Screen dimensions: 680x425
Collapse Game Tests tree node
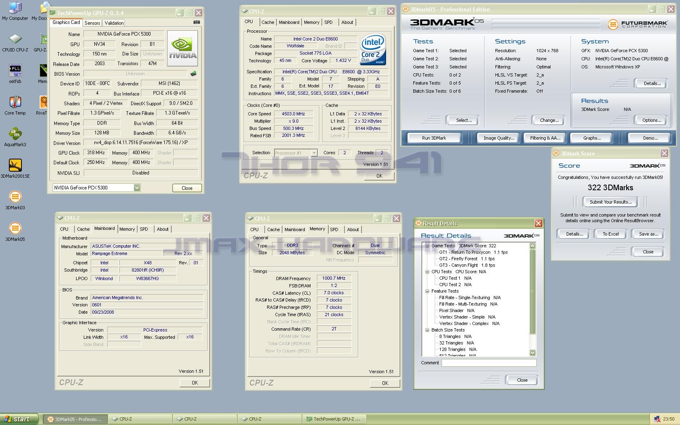427,246
